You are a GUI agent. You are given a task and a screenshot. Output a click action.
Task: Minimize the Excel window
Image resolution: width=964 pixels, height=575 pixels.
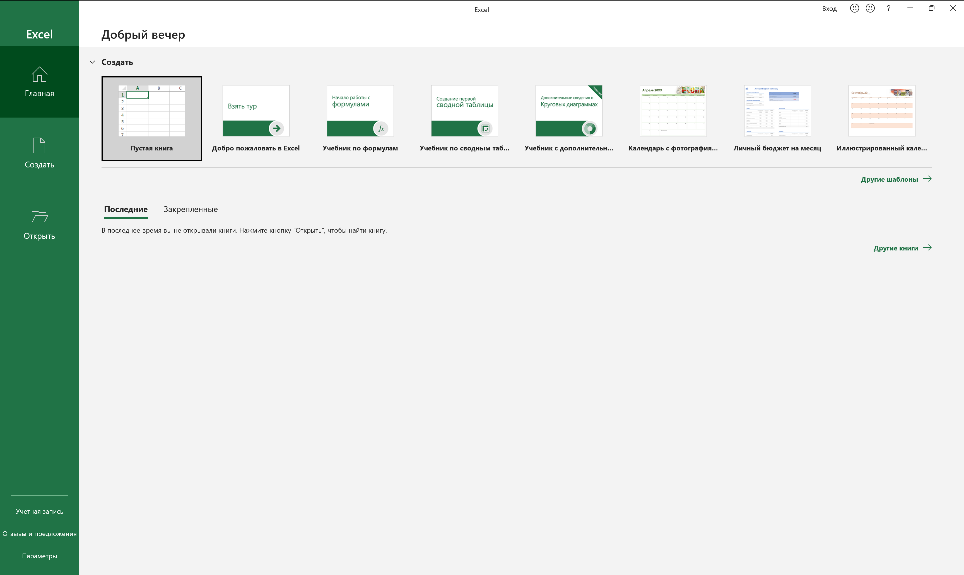click(910, 8)
